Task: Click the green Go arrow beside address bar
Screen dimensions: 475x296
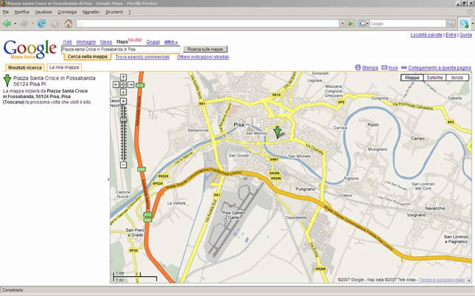Action: point(351,23)
